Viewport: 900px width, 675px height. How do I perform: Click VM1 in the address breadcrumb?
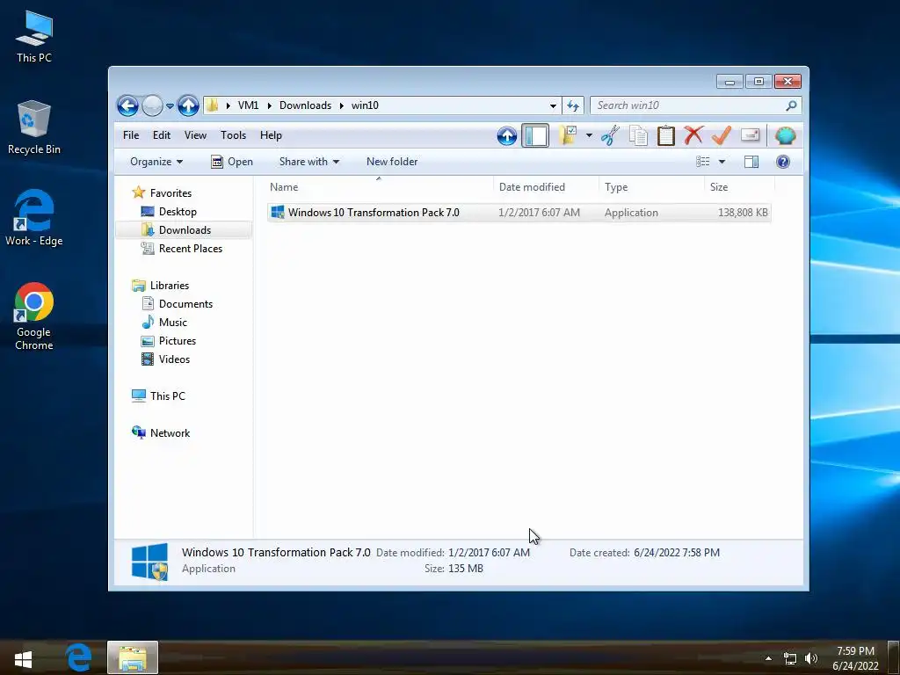pos(248,105)
